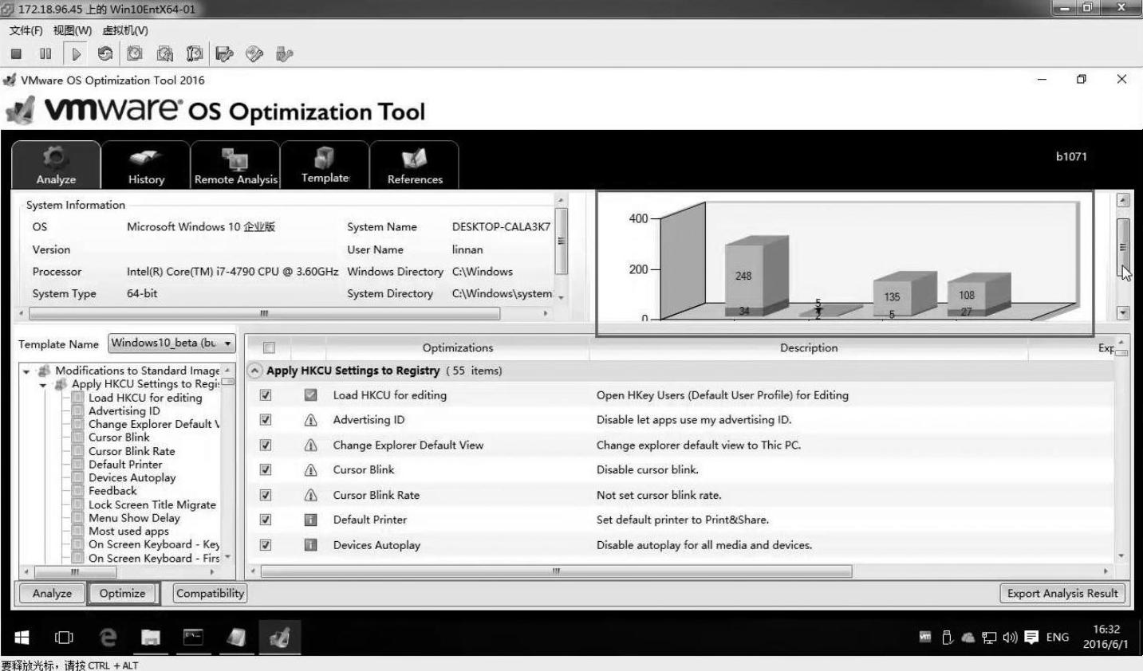Image resolution: width=1143 pixels, height=671 pixels.
Task: Open the 文件(F) menu
Action: click(x=26, y=31)
